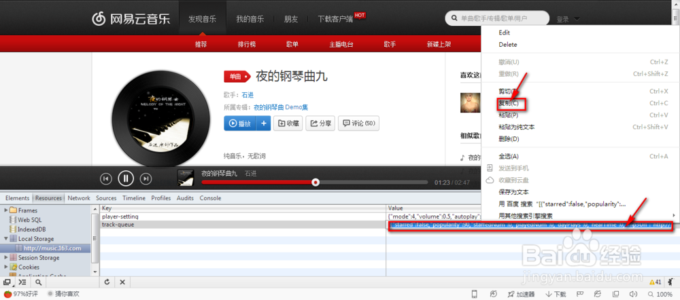Viewport: 680px width, 300px height.
Task: Choose 保存为文本 from the context menu
Action: [x=513, y=192]
